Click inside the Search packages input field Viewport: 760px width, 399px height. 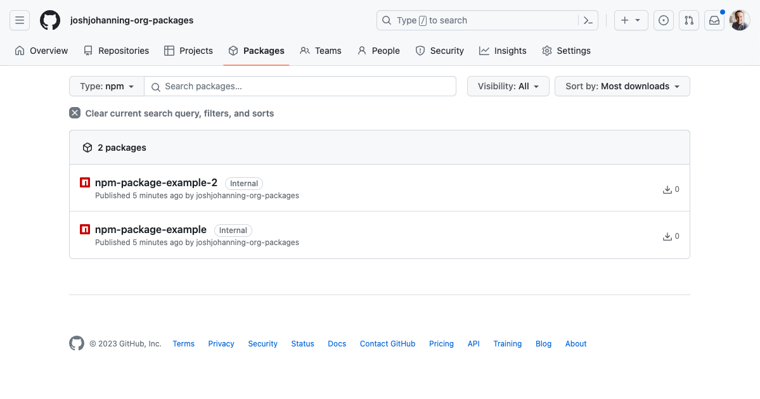tap(299, 86)
